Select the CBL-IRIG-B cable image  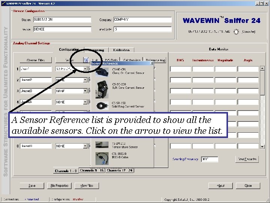(x=102, y=159)
